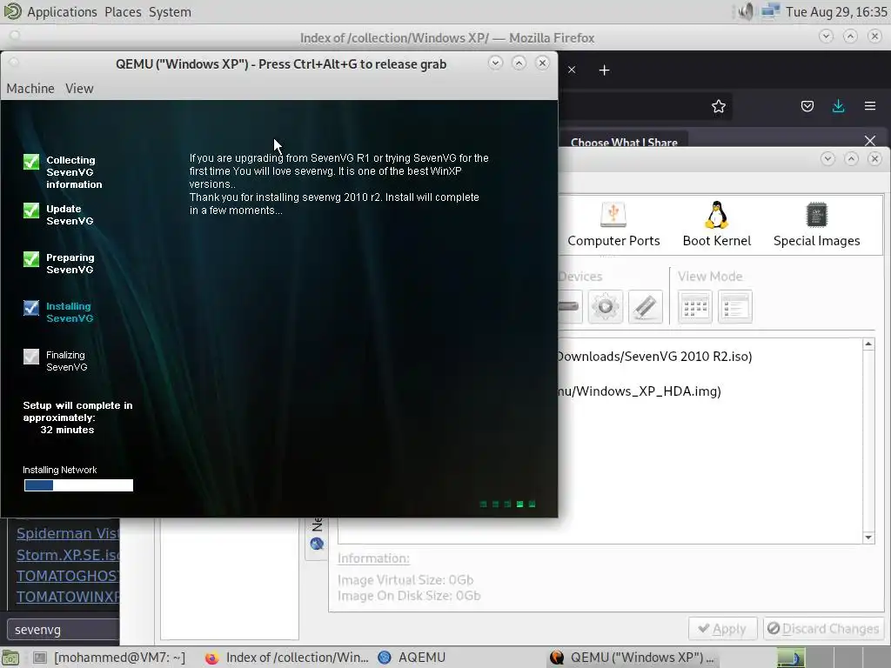Viewport: 891px width, 668px height.
Task: Click AQEMU window up-chevron button
Action: [x=851, y=158]
